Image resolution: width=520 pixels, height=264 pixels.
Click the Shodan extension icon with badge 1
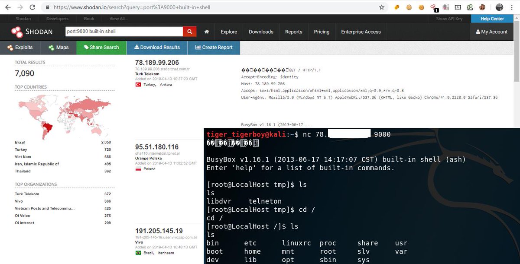coord(434,7)
